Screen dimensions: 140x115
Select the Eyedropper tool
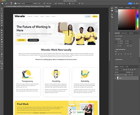pos(2,23)
